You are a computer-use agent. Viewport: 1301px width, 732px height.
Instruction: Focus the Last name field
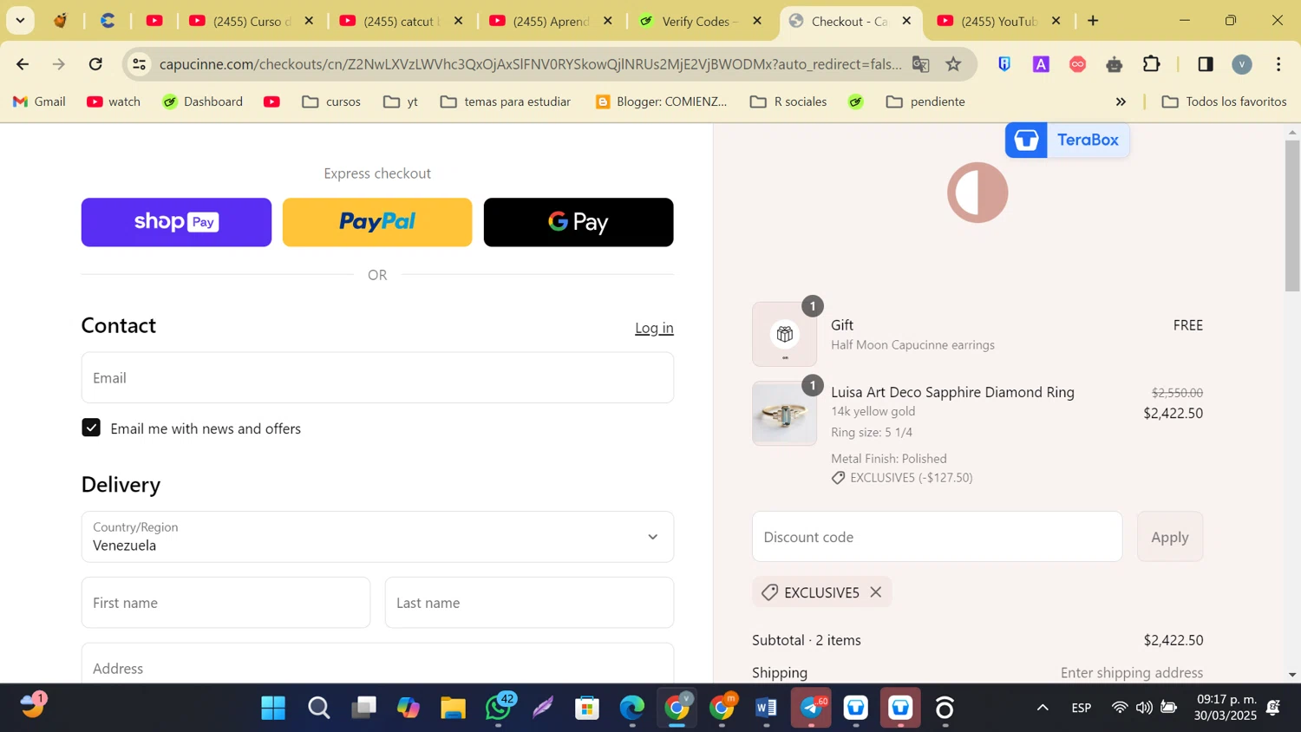pyautogui.click(x=529, y=603)
